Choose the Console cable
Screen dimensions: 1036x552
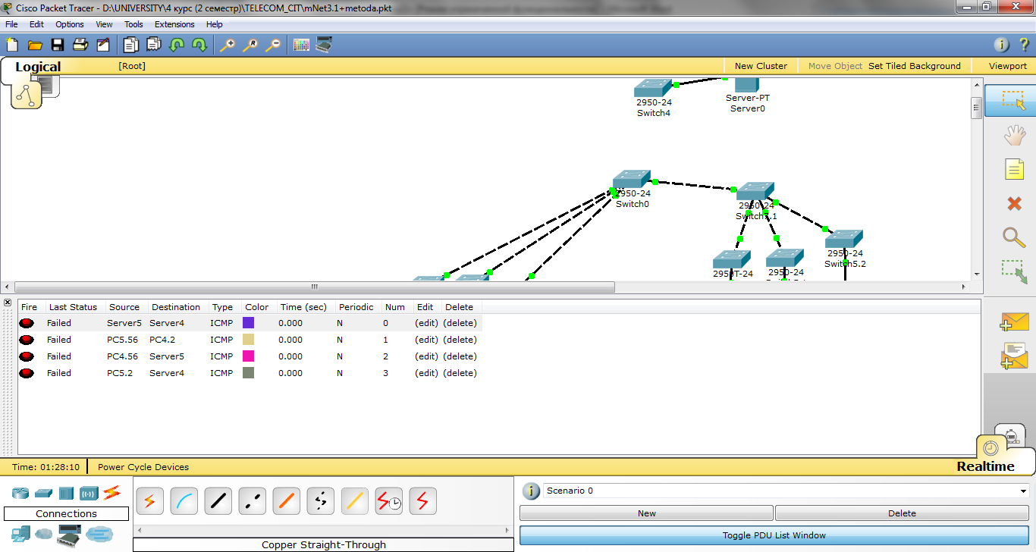click(x=184, y=501)
